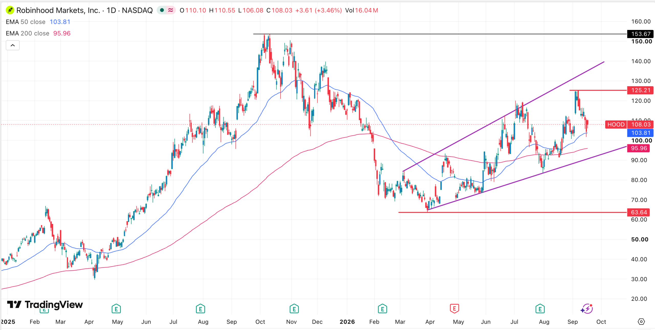Click the Vol 16.04 M reading
This screenshot has width=655, height=330.
[x=362, y=10]
